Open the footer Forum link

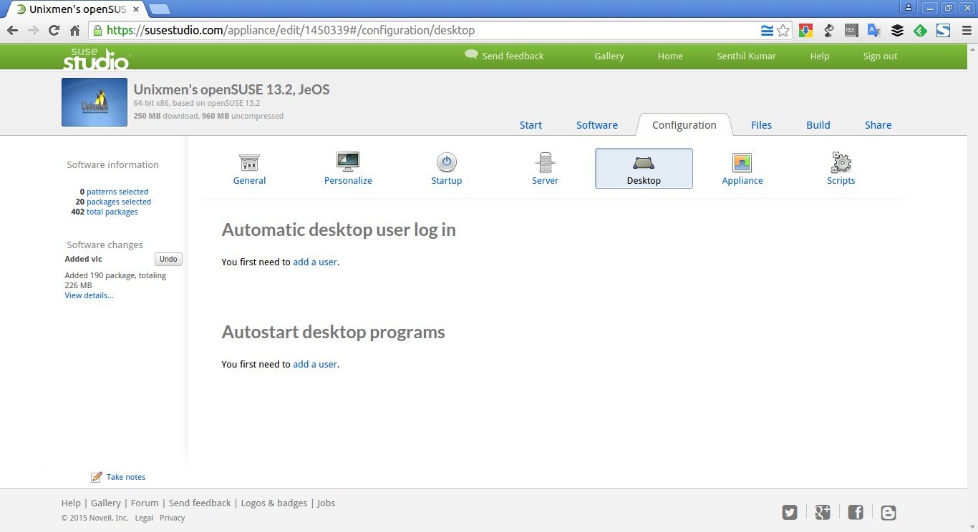tap(145, 503)
